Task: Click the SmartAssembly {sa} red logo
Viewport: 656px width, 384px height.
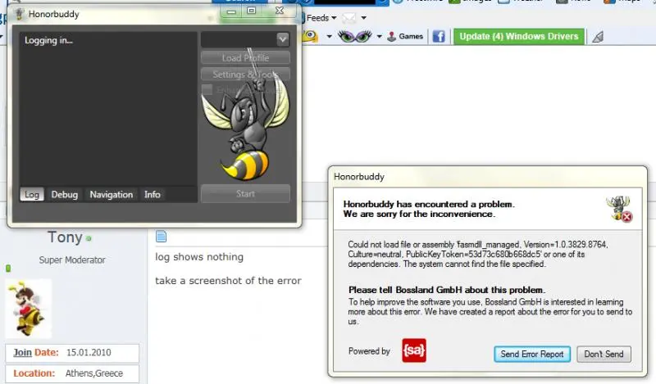Action: (x=414, y=350)
